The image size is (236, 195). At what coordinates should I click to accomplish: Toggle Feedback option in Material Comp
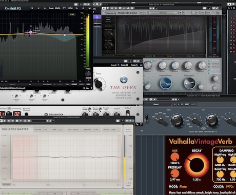214,64
